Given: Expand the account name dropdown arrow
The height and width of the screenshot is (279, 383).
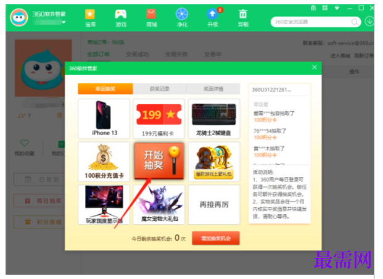Looking at the screenshot, I should click(64, 22).
